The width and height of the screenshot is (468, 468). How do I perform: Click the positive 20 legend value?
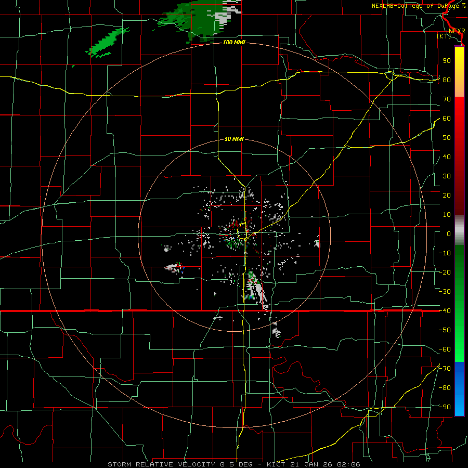tap(447, 196)
